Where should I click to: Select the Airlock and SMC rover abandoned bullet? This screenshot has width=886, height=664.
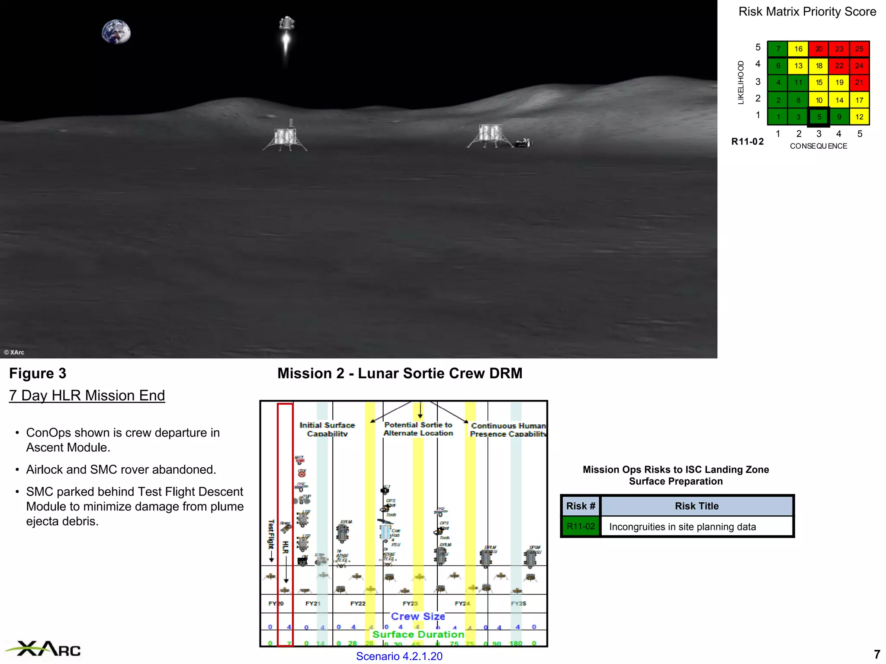pyautogui.click(x=121, y=469)
